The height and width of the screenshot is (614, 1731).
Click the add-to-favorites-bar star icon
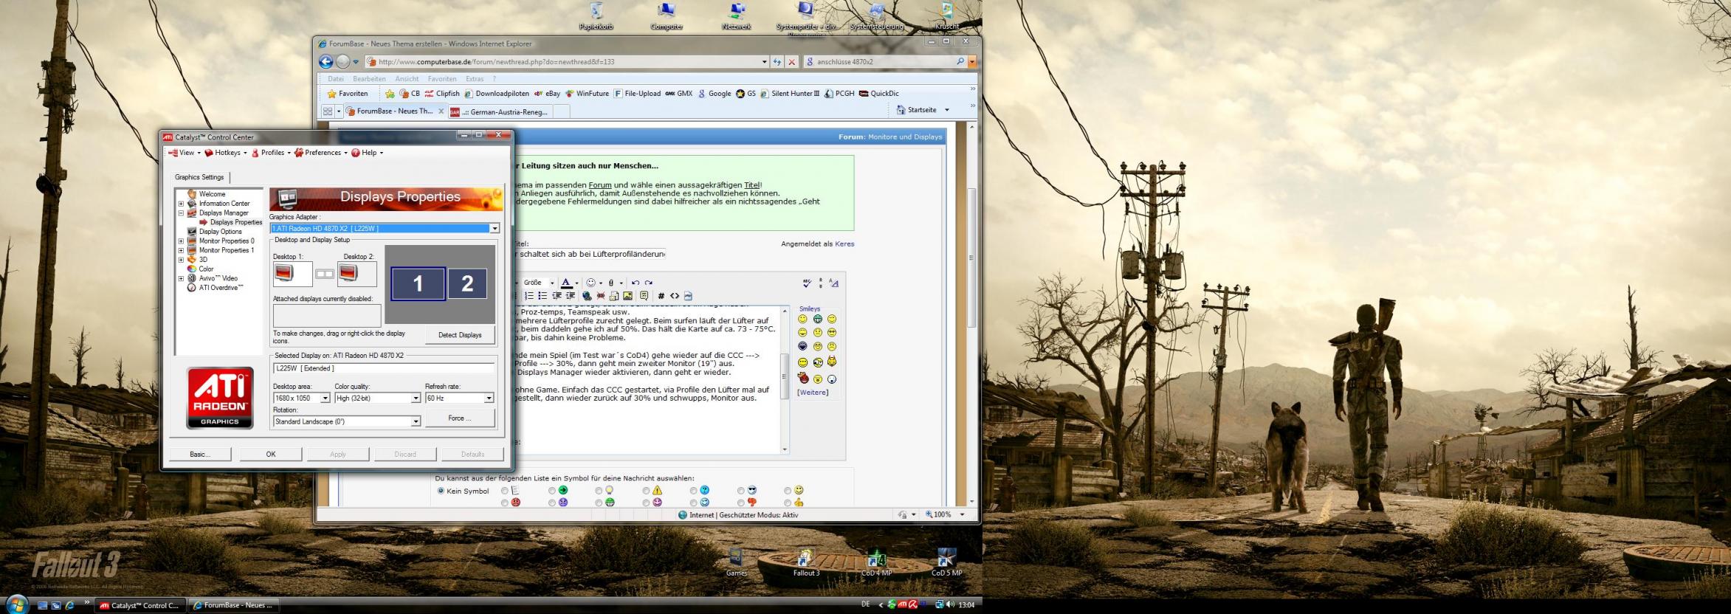coord(390,94)
